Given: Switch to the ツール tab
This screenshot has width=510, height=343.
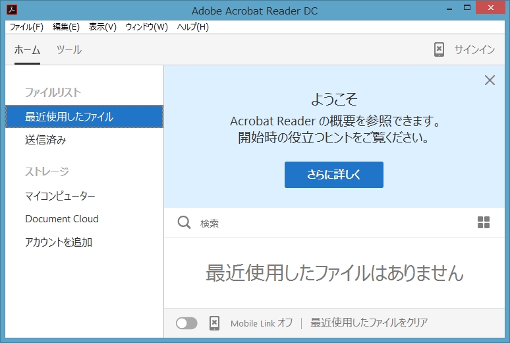Looking at the screenshot, I should coord(69,50).
